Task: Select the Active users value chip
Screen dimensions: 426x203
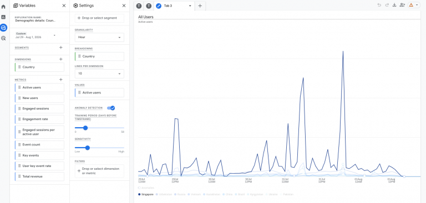Action: (99, 93)
